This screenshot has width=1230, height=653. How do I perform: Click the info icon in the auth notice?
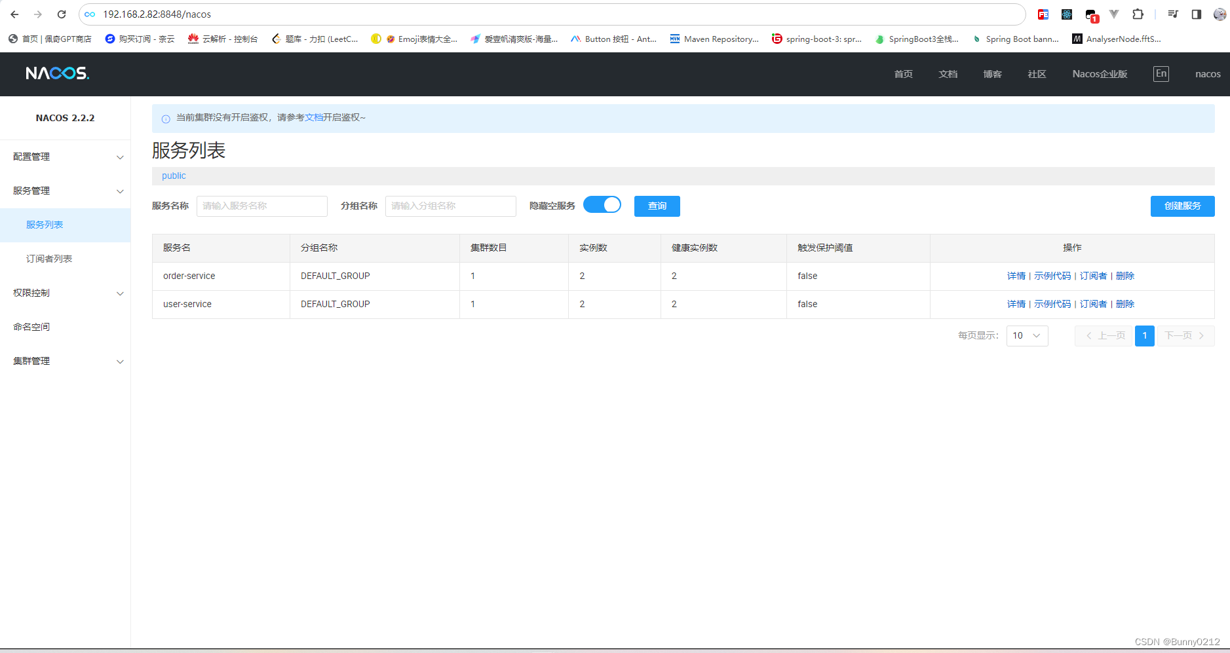pyautogui.click(x=166, y=119)
